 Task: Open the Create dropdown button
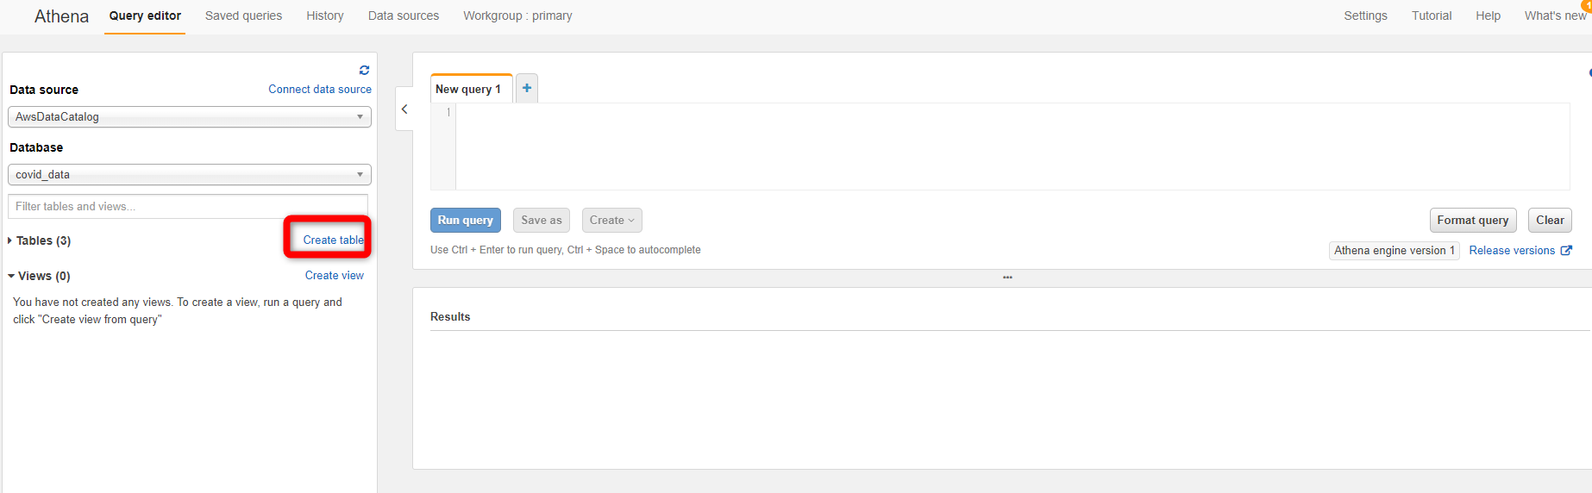[612, 220]
